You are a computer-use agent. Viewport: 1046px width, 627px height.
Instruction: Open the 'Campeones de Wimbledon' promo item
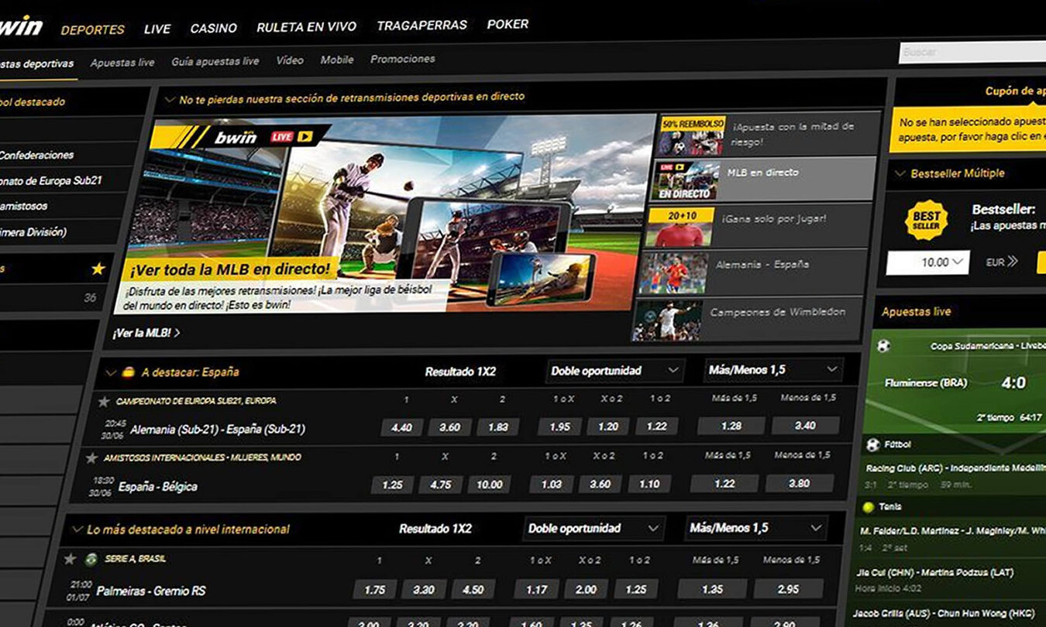click(x=748, y=319)
